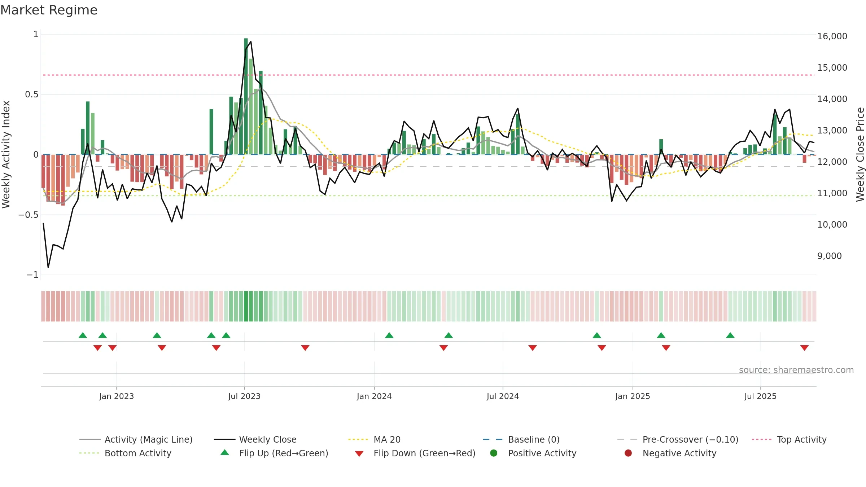
Task: Toggle the MA 20 legend entry
Action: tap(374, 439)
